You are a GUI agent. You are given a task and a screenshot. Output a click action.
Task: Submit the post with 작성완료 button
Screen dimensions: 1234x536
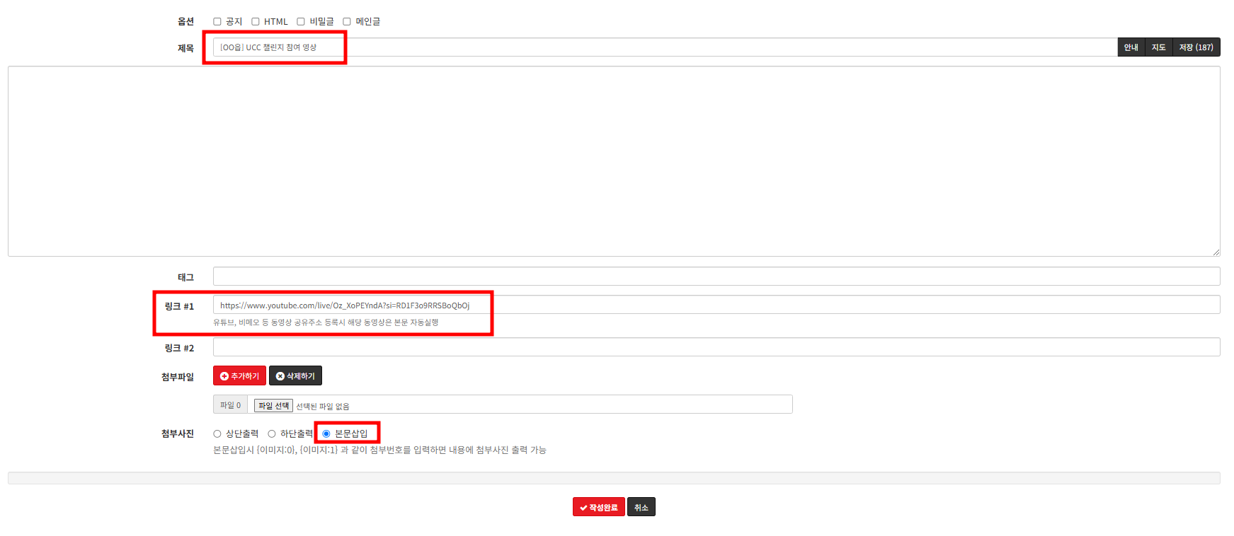(598, 507)
